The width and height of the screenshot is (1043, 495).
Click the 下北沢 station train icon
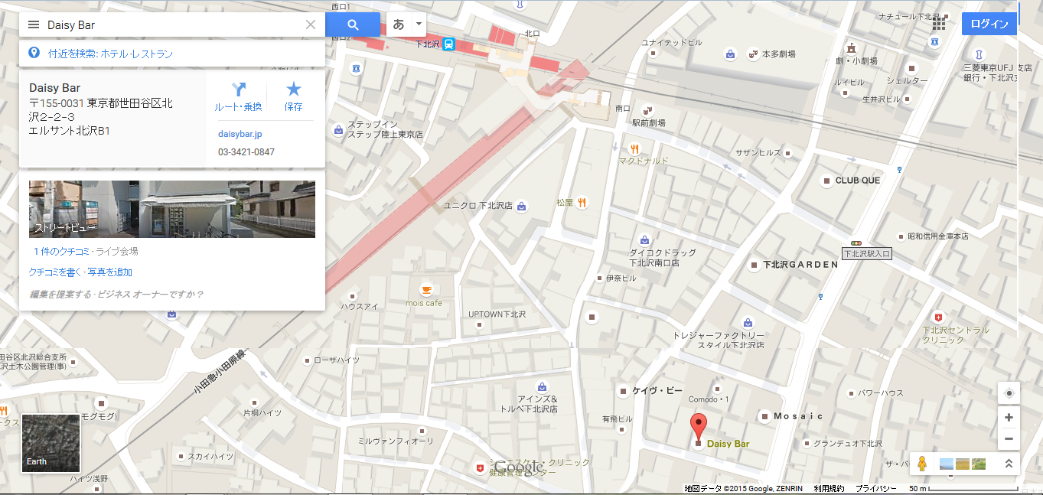click(x=449, y=44)
